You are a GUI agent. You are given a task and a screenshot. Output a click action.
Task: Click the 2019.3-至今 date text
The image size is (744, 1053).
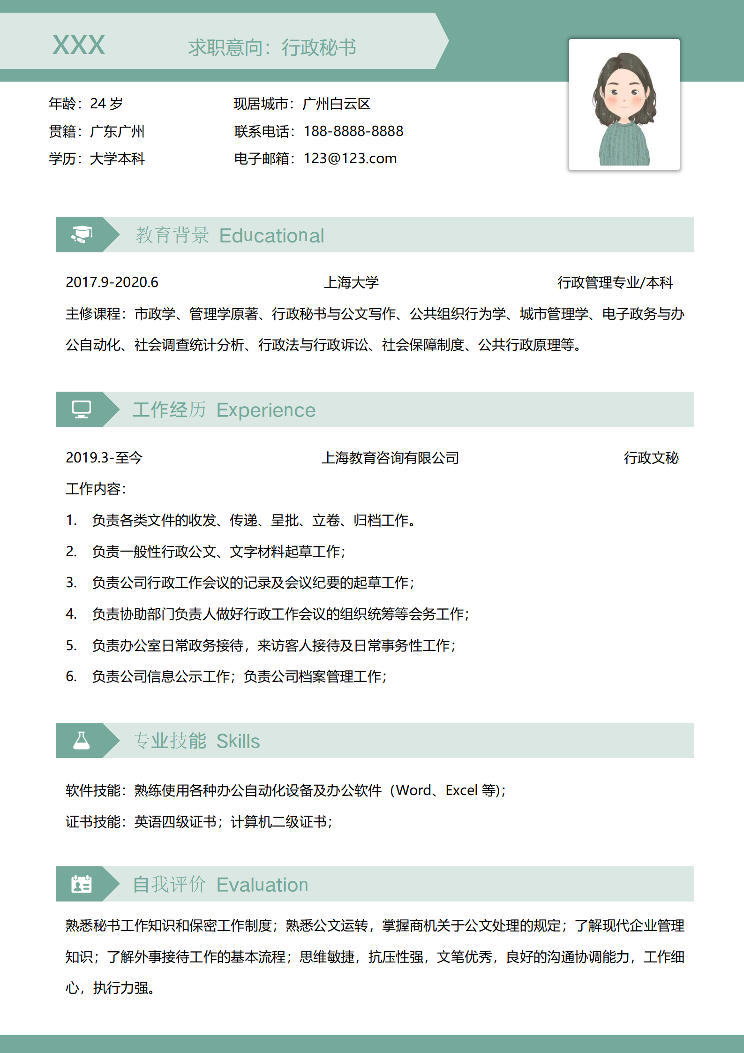(104, 457)
